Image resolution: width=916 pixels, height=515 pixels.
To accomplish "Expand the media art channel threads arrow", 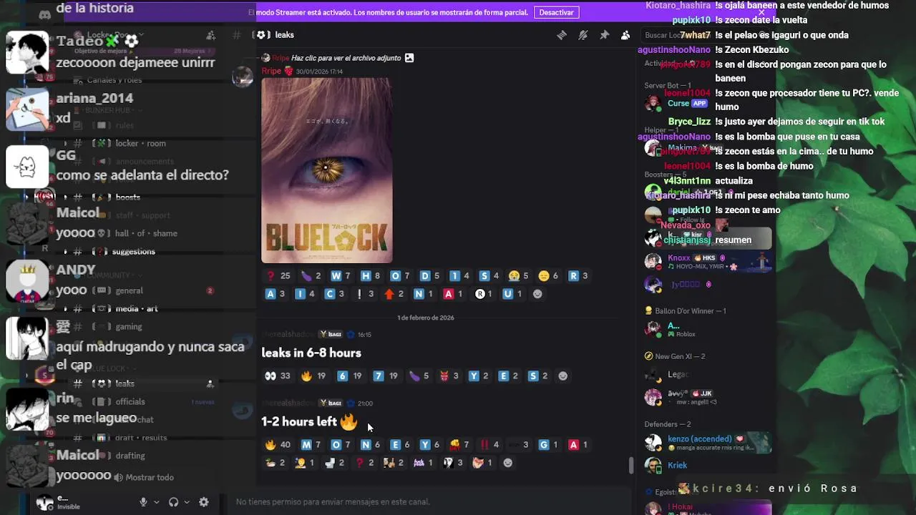I will (66, 309).
